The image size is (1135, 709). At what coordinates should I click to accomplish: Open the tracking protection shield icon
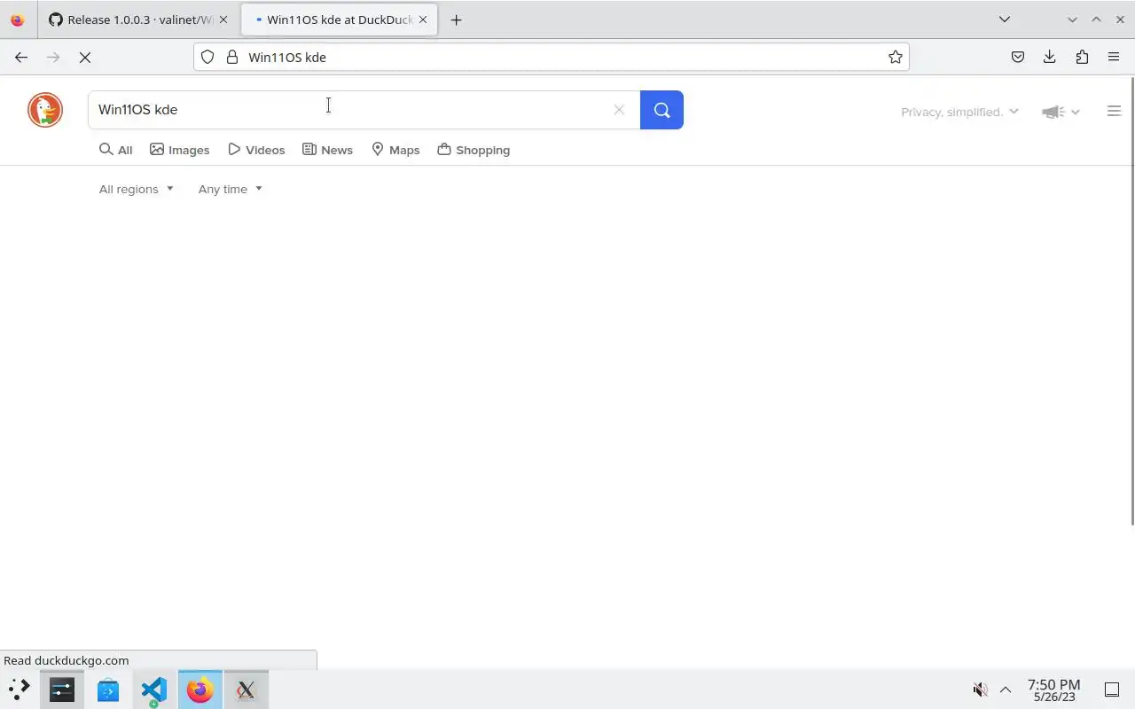[x=207, y=57]
